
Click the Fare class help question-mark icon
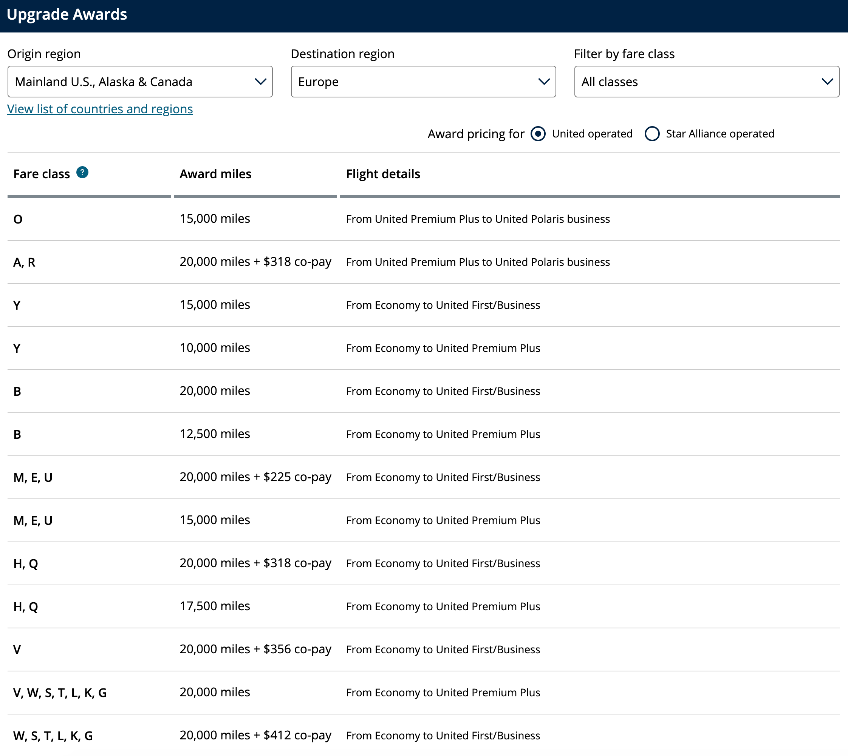82,172
